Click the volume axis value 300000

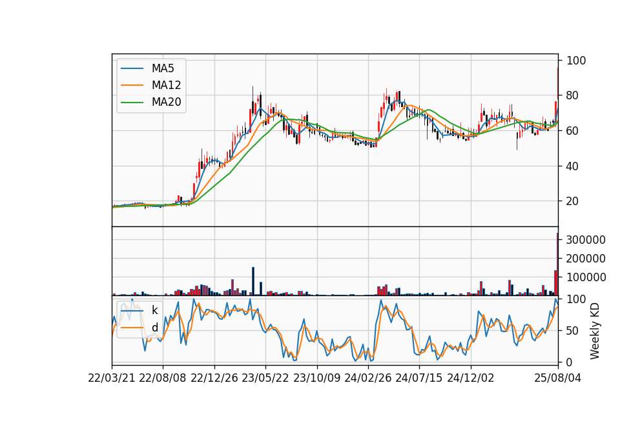586,240
